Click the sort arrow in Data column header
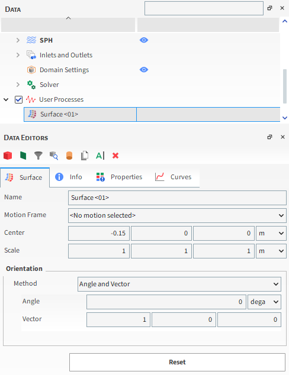 click(x=69, y=18)
